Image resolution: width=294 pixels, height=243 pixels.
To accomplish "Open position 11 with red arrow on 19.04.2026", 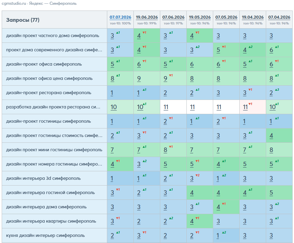I will [x=245, y=107].
